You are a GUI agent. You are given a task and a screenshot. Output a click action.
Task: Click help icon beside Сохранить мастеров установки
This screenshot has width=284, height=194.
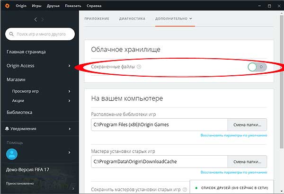pos(185,189)
